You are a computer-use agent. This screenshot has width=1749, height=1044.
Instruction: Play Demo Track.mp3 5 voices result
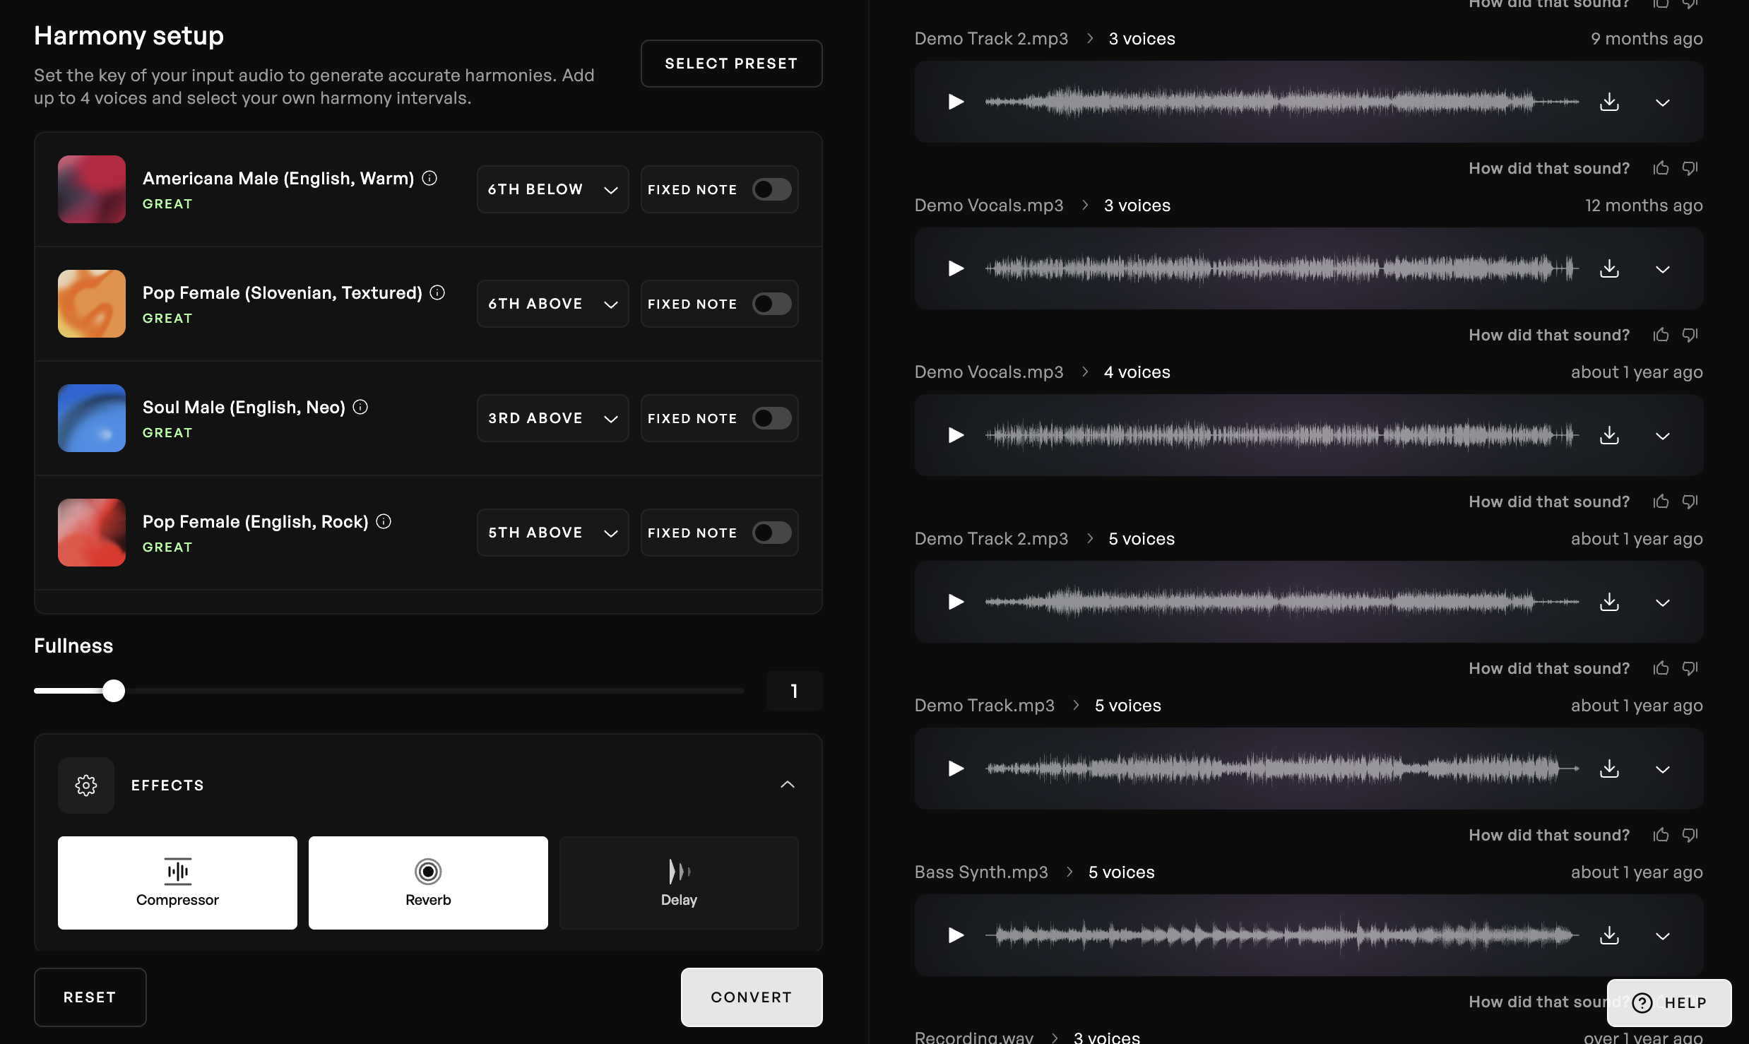click(x=956, y=769)
